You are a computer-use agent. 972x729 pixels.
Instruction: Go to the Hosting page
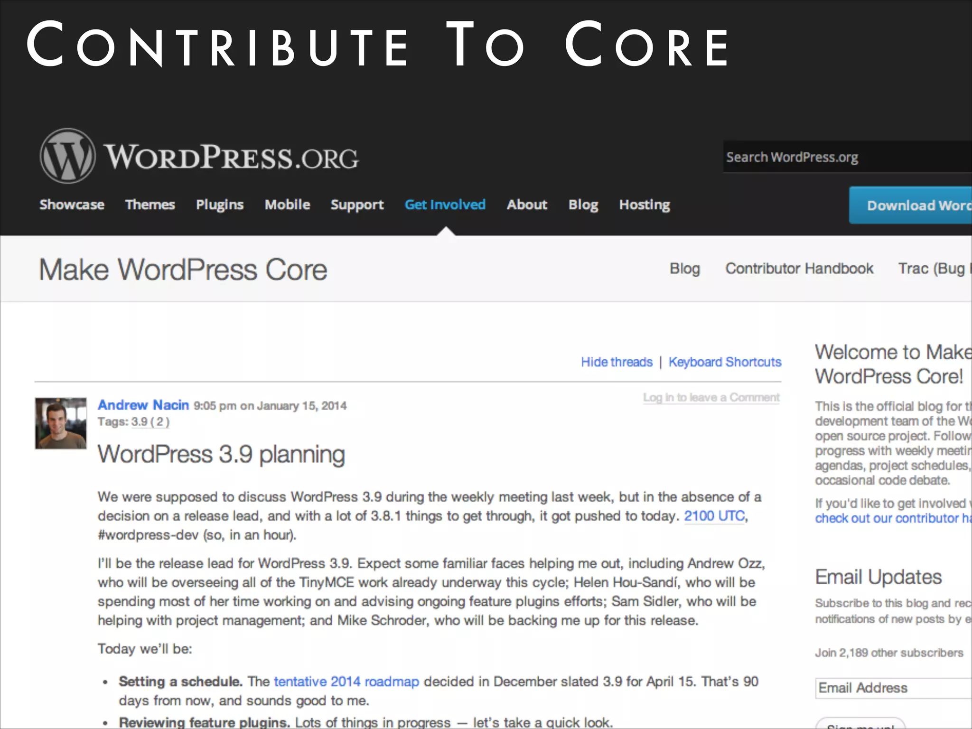(645, 205)
